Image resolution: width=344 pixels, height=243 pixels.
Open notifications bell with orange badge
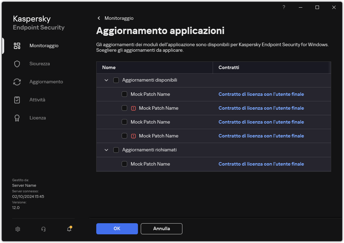tap(69, 229)
